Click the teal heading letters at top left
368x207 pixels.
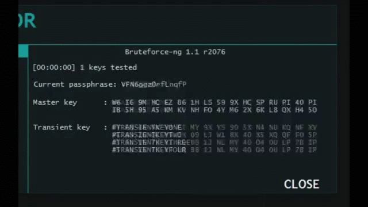point(27,21)
